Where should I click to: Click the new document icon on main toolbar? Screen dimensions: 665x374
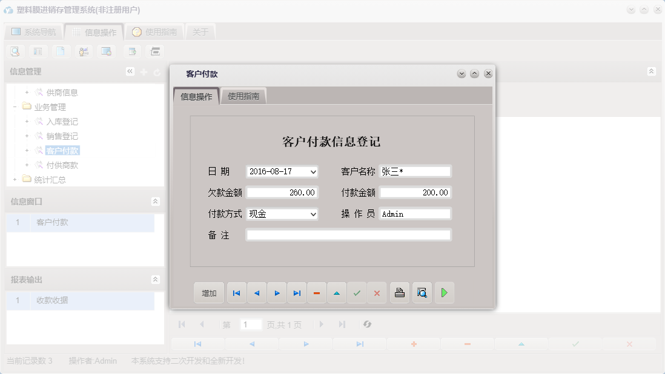point(61,51)
